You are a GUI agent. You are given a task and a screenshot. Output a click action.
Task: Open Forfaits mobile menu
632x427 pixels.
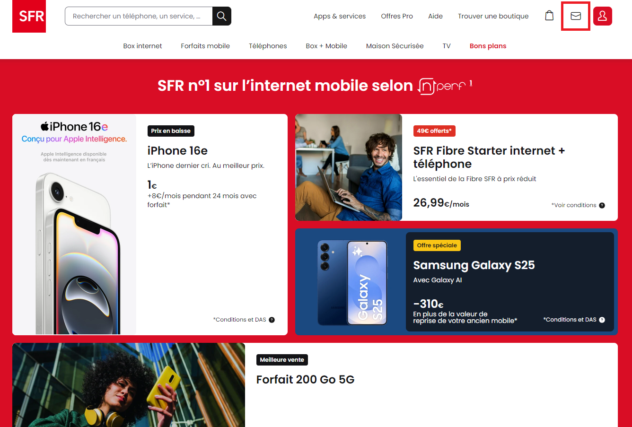[x=205, y=46]
